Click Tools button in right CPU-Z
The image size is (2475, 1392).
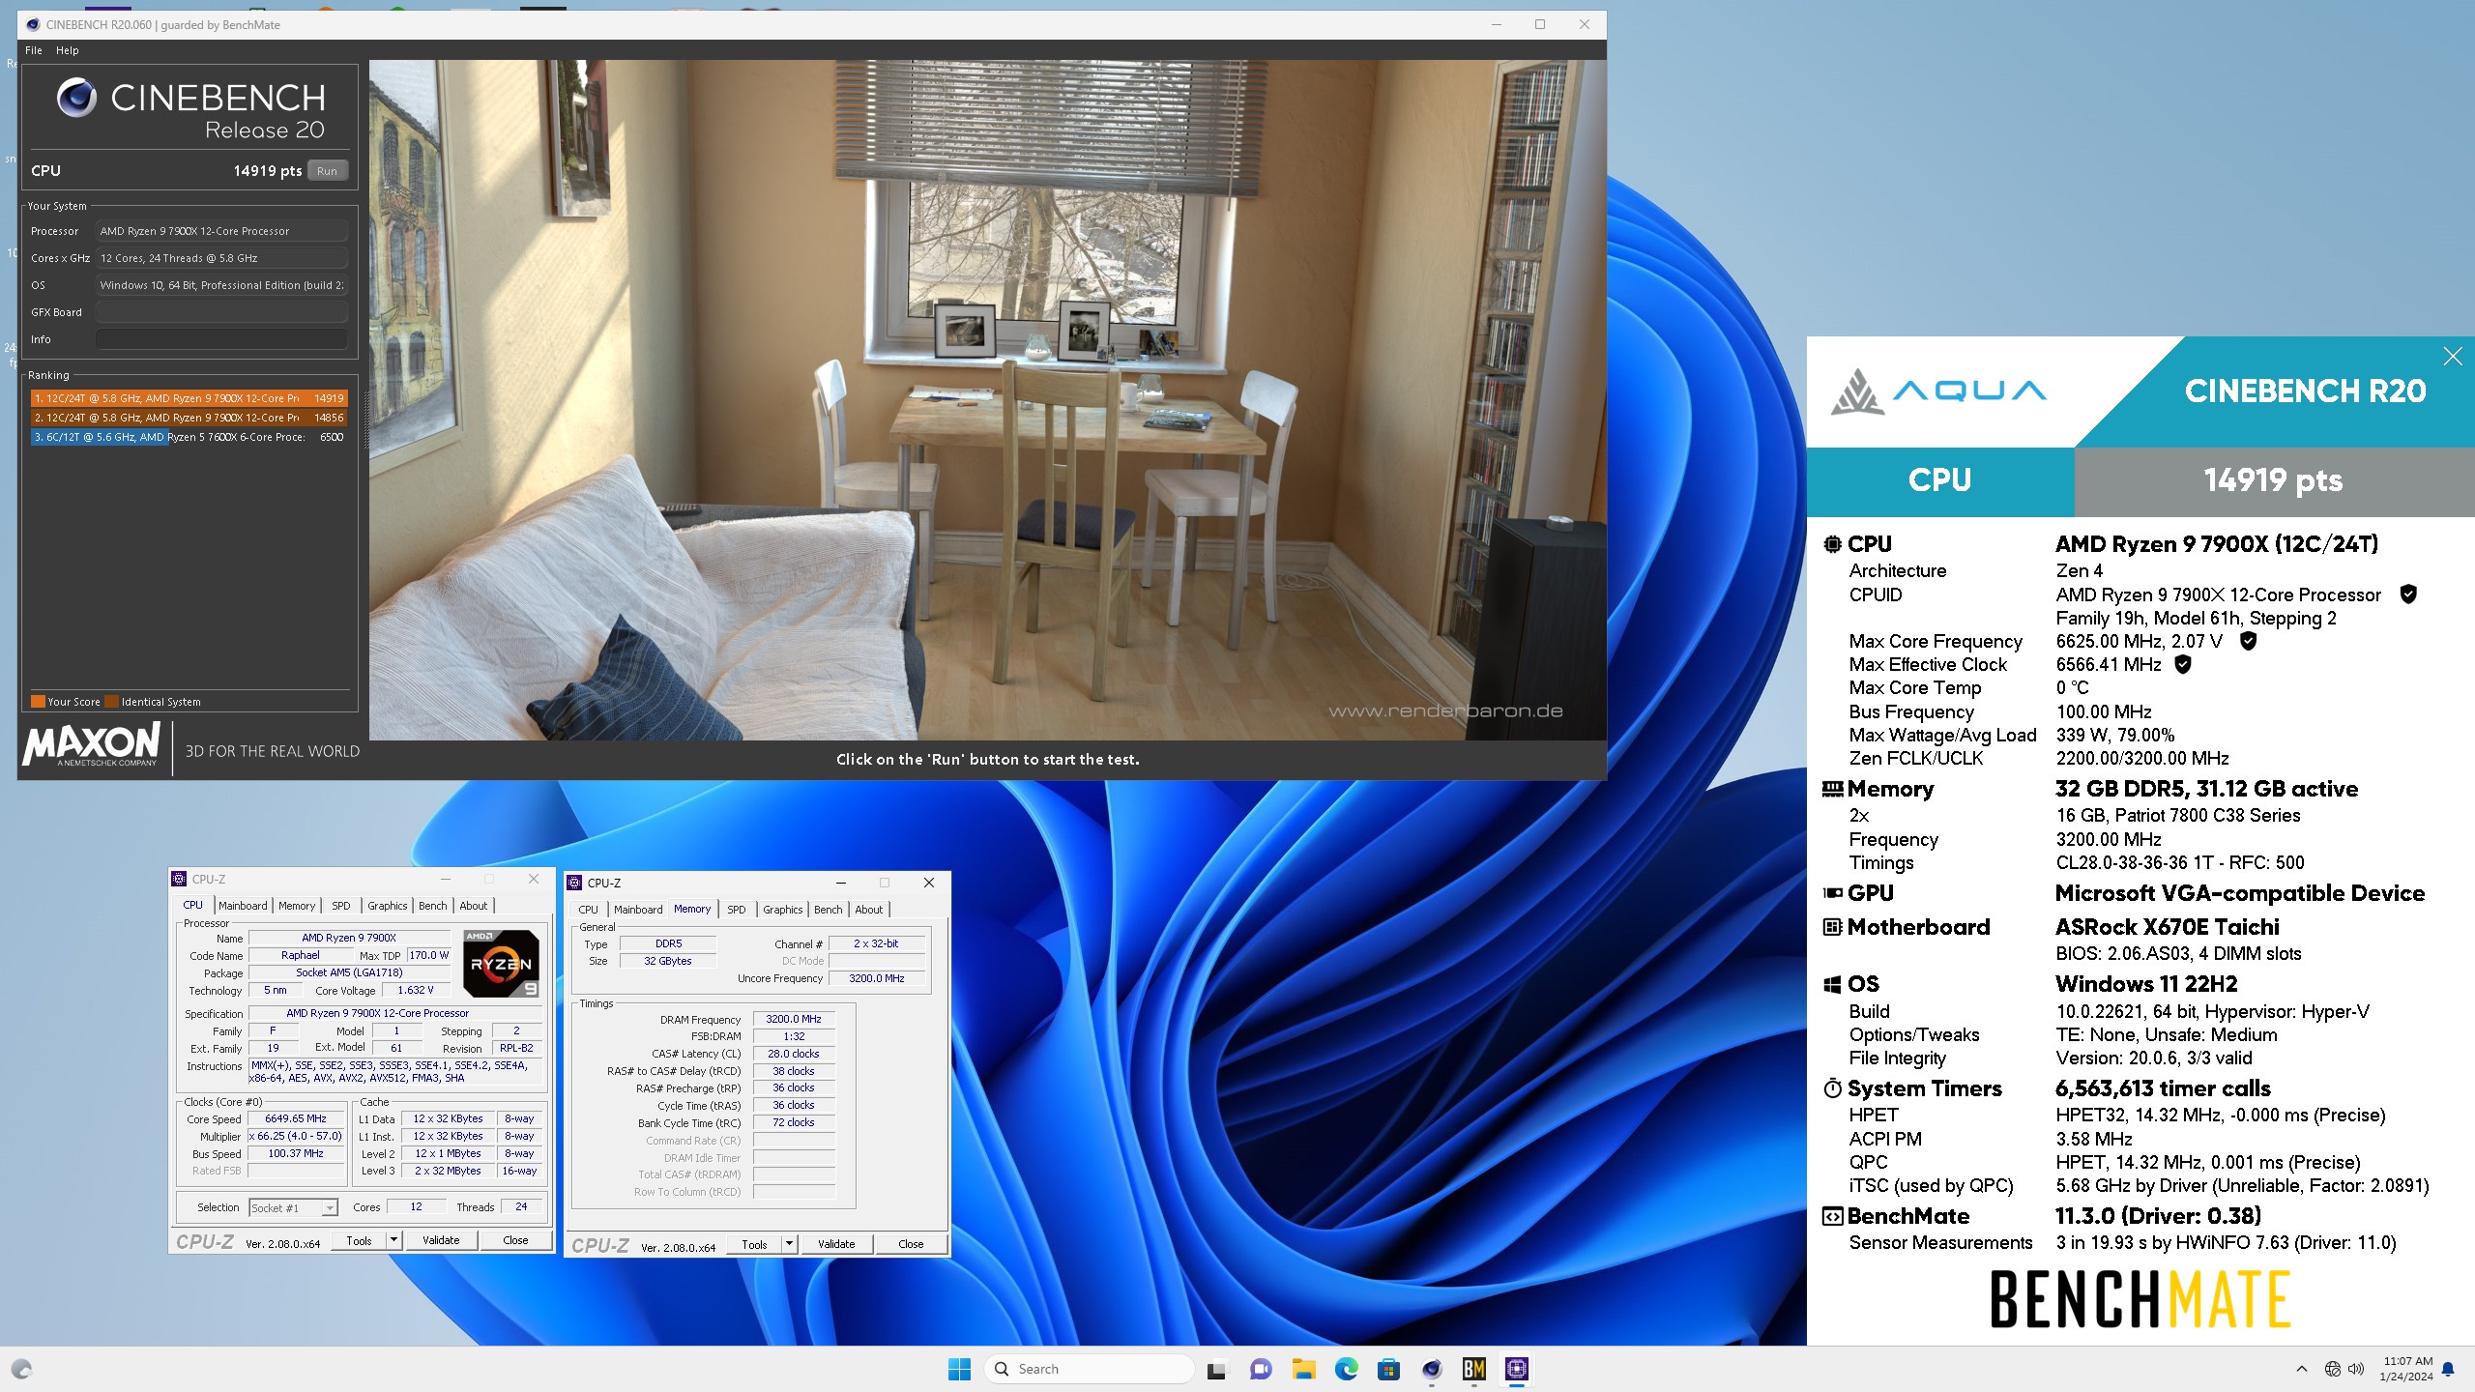coord(754,1244)
